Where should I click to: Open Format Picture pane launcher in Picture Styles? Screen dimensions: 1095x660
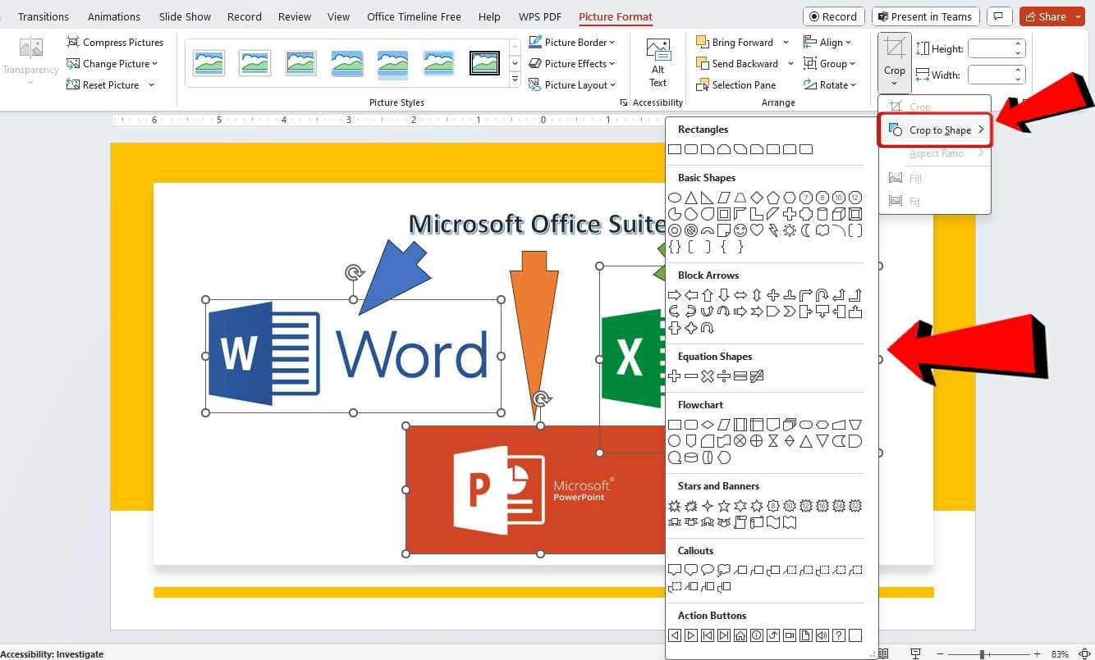[x=624, y=102]
